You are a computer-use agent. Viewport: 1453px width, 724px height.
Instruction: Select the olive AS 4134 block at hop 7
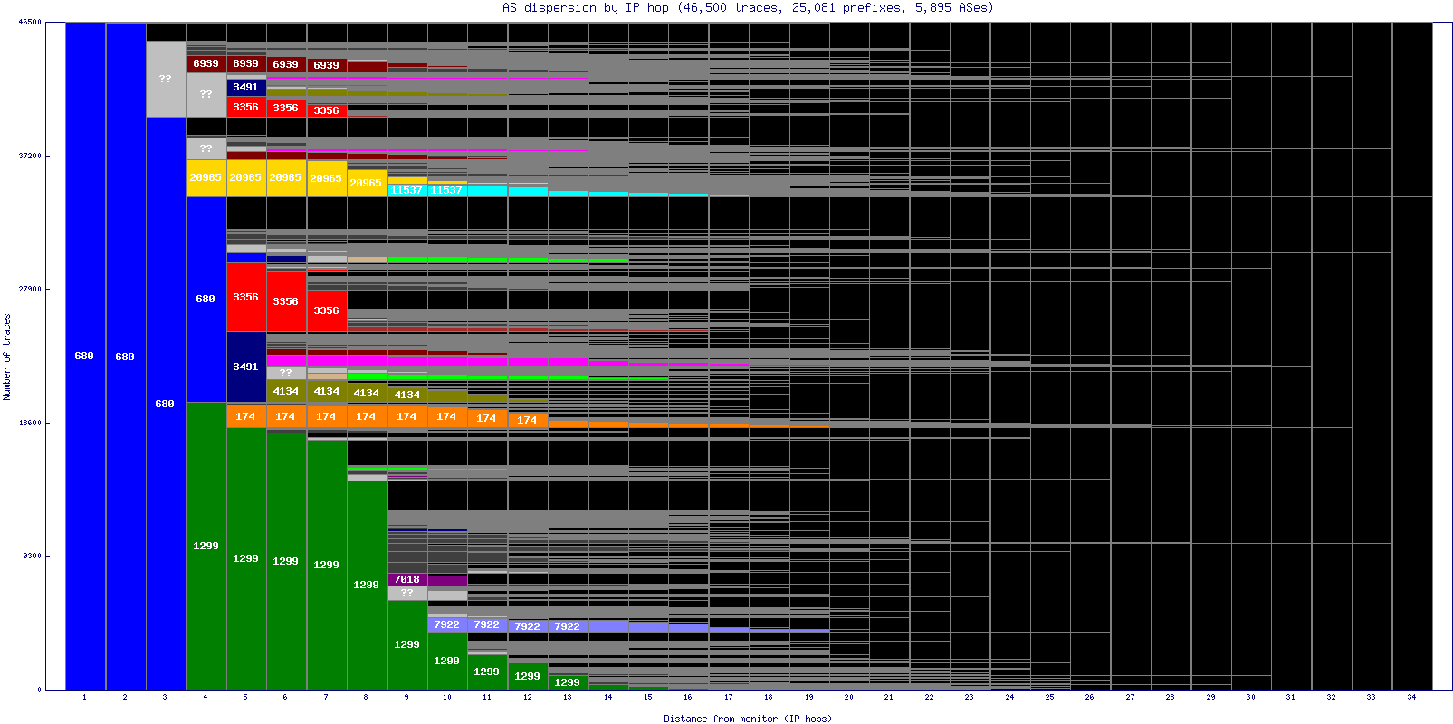327,391
